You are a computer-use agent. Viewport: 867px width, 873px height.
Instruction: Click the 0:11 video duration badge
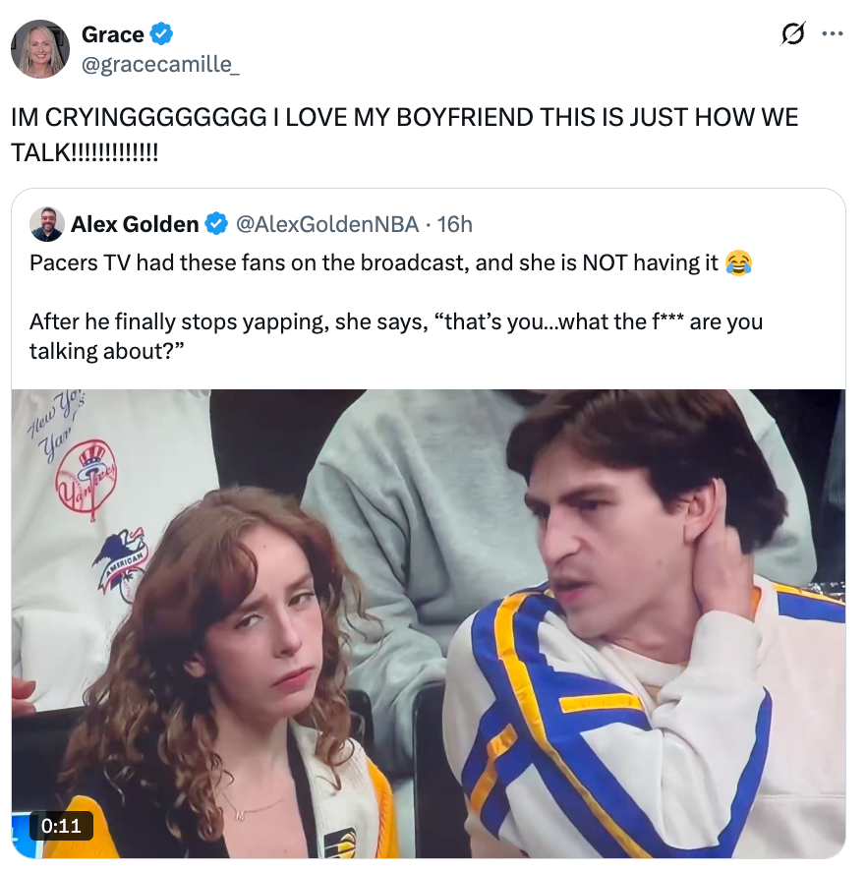coord(61,825)
